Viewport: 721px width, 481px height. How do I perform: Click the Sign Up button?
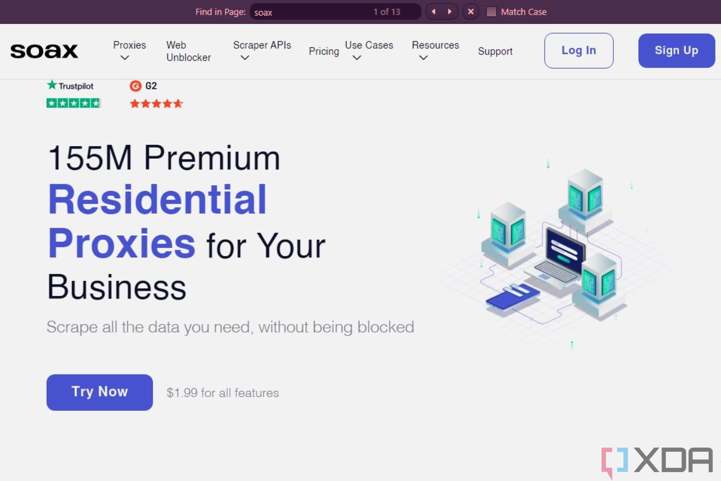point(676,51)
